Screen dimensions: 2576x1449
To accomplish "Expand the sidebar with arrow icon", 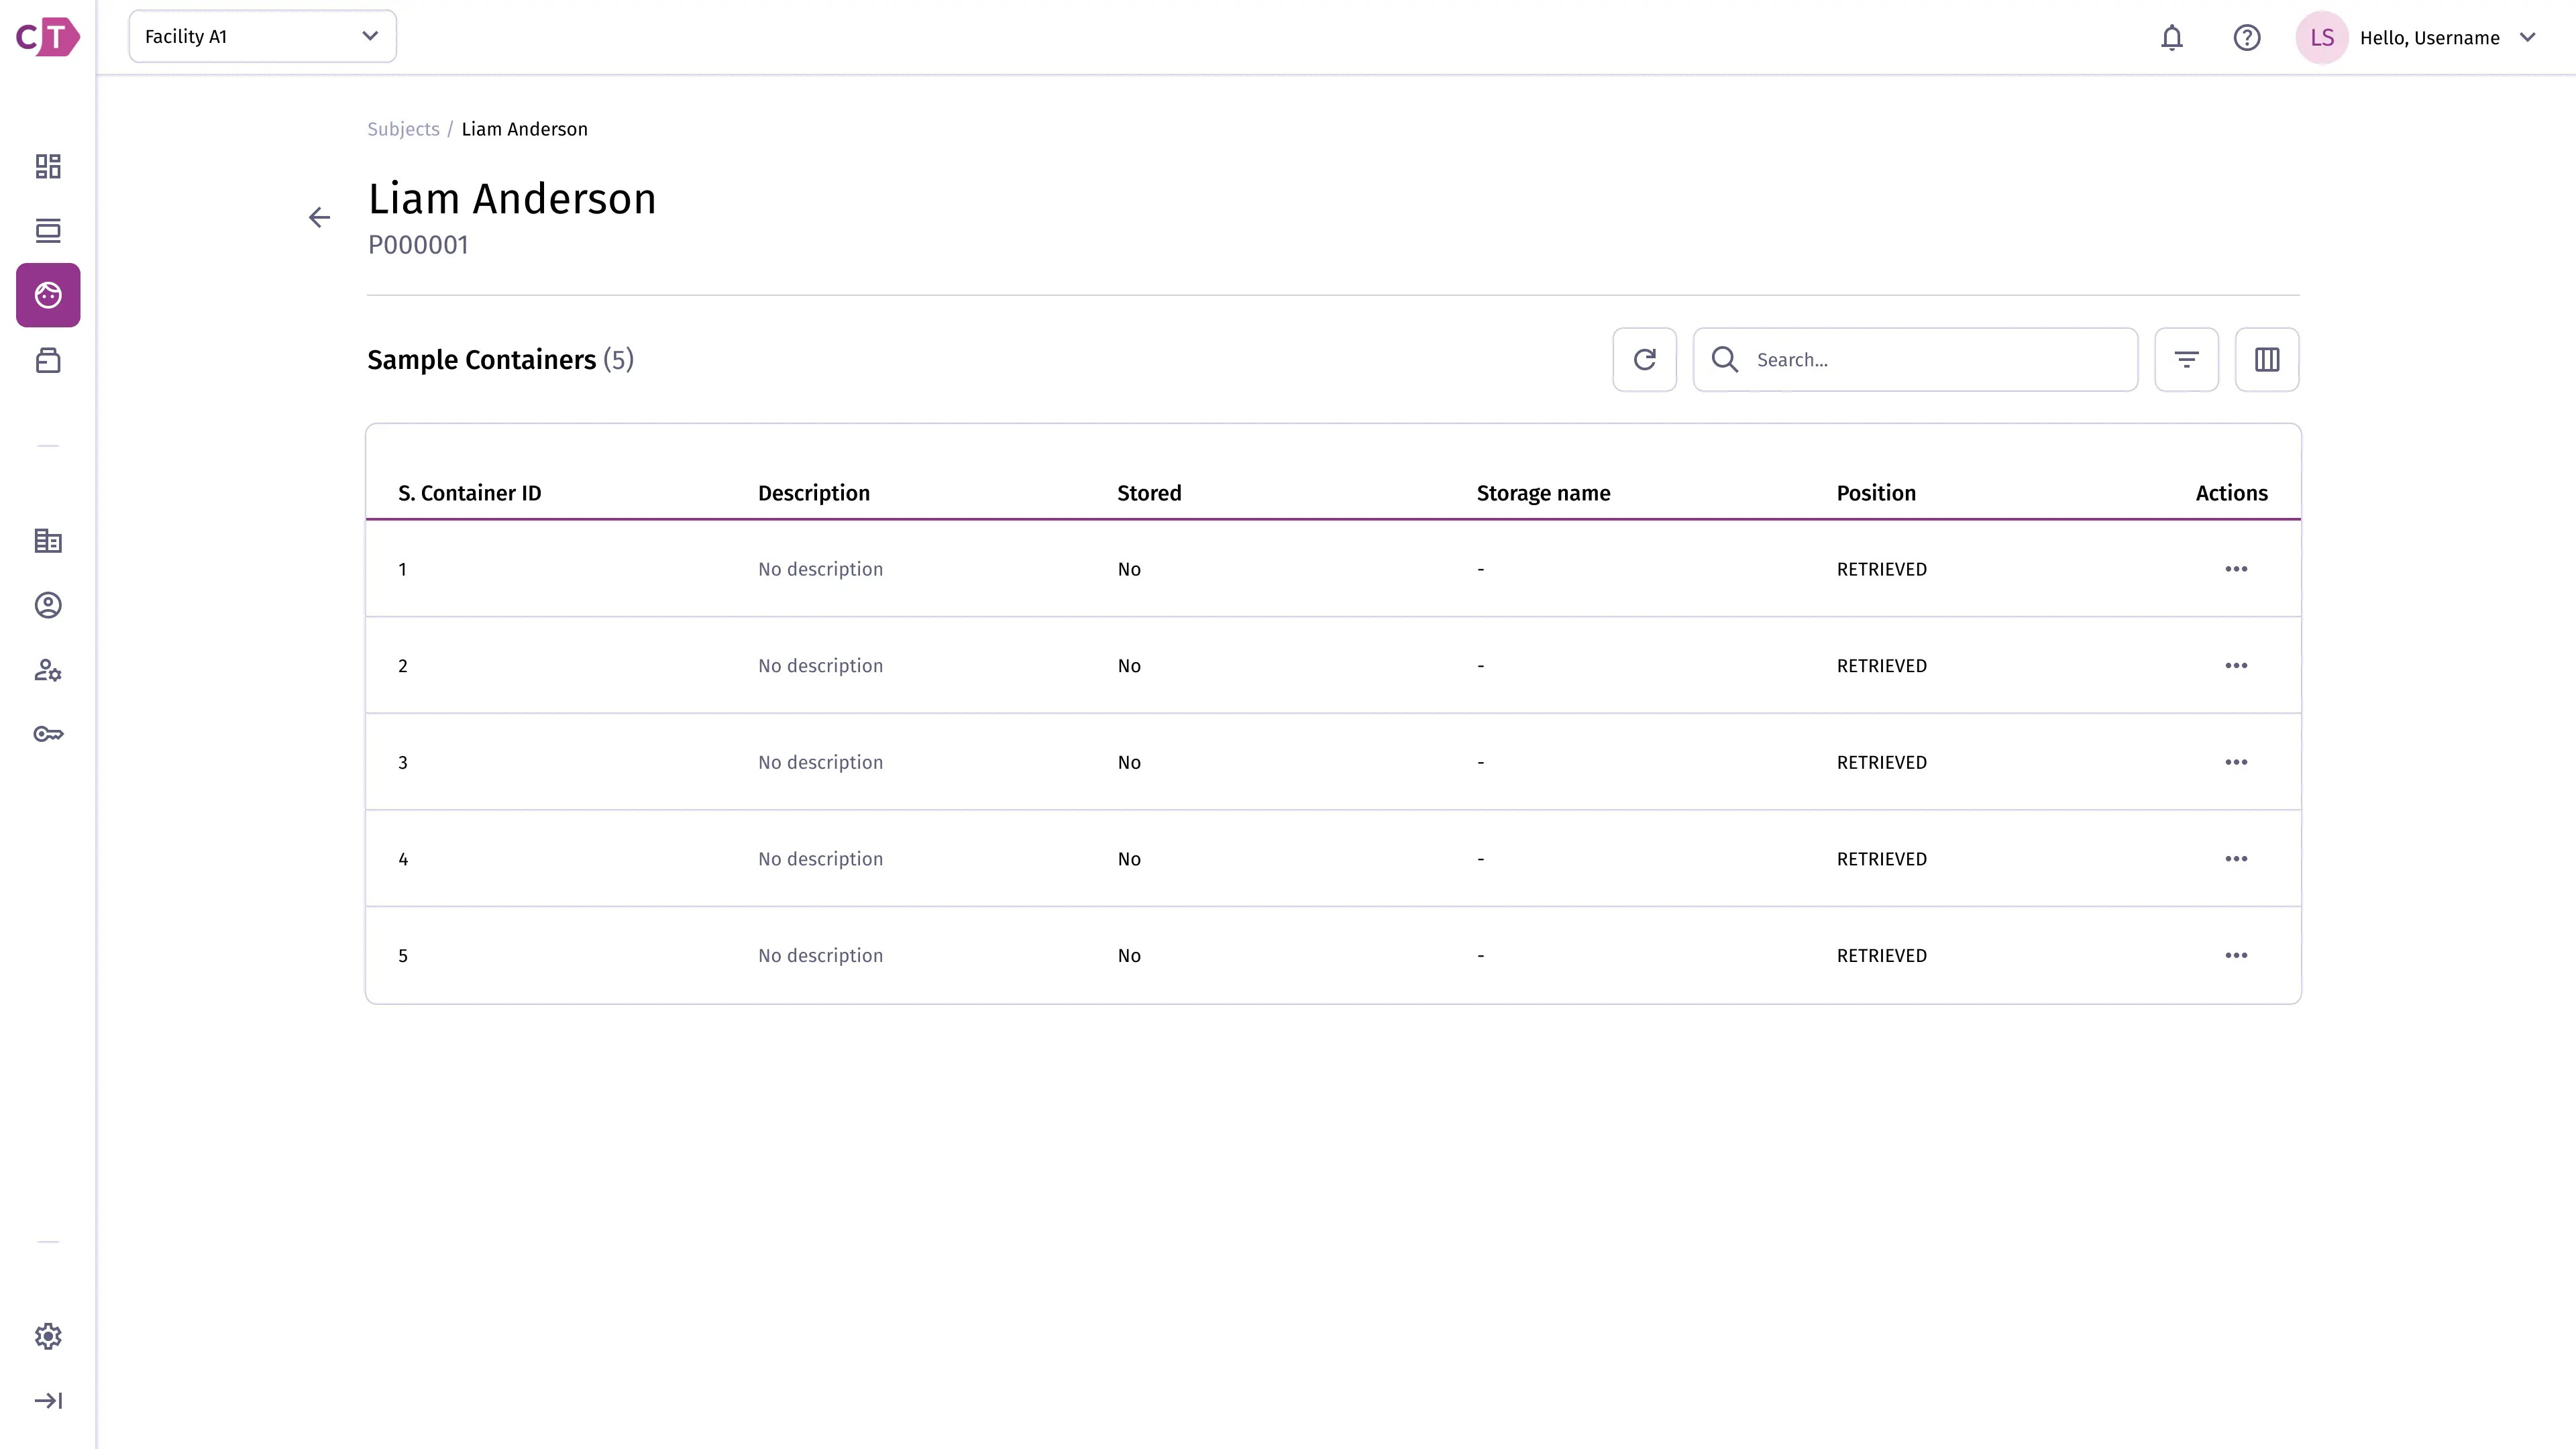I will click(x=48, y=1400).
